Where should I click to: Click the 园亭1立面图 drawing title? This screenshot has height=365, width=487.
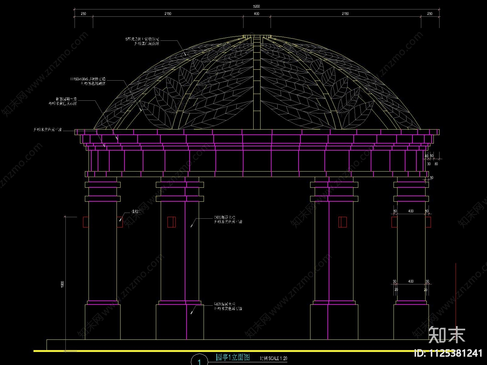click(233, 357)
